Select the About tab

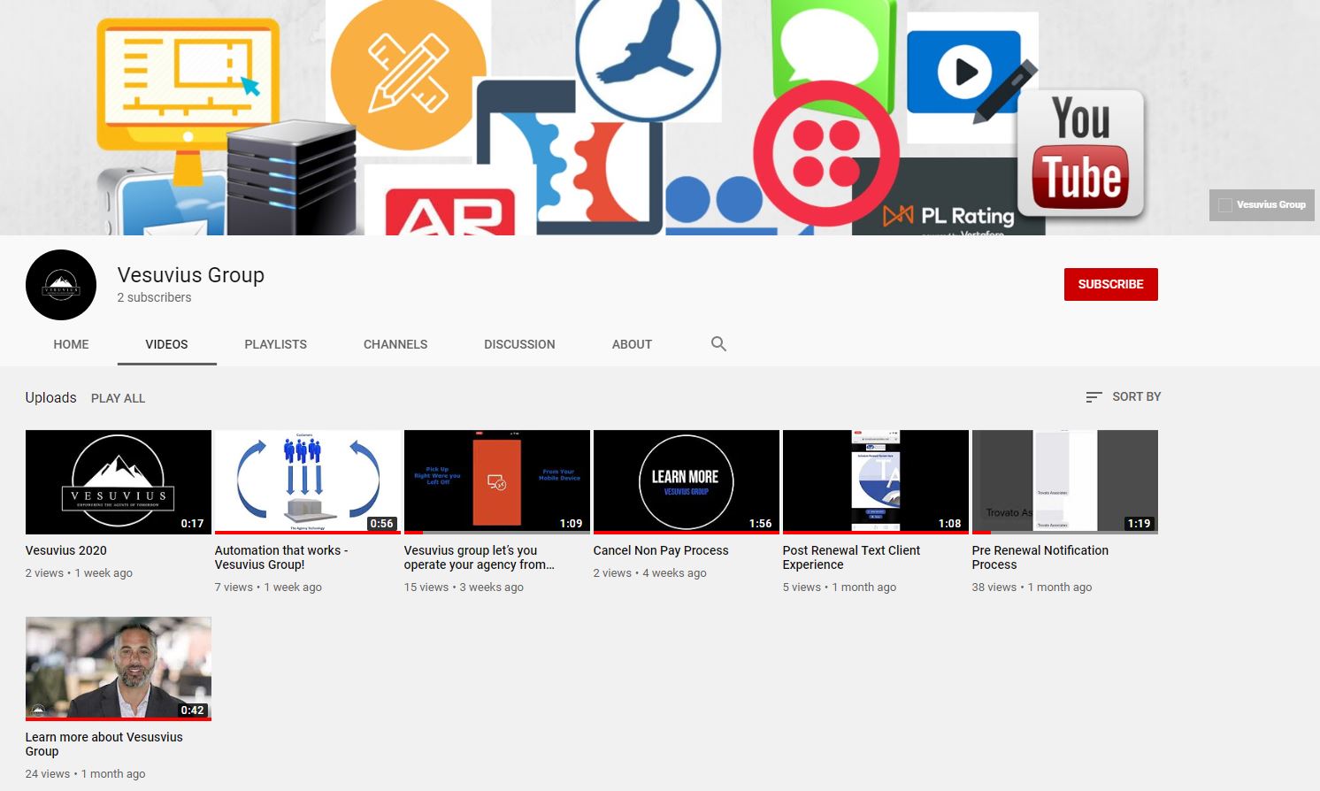tap(632, 344)
